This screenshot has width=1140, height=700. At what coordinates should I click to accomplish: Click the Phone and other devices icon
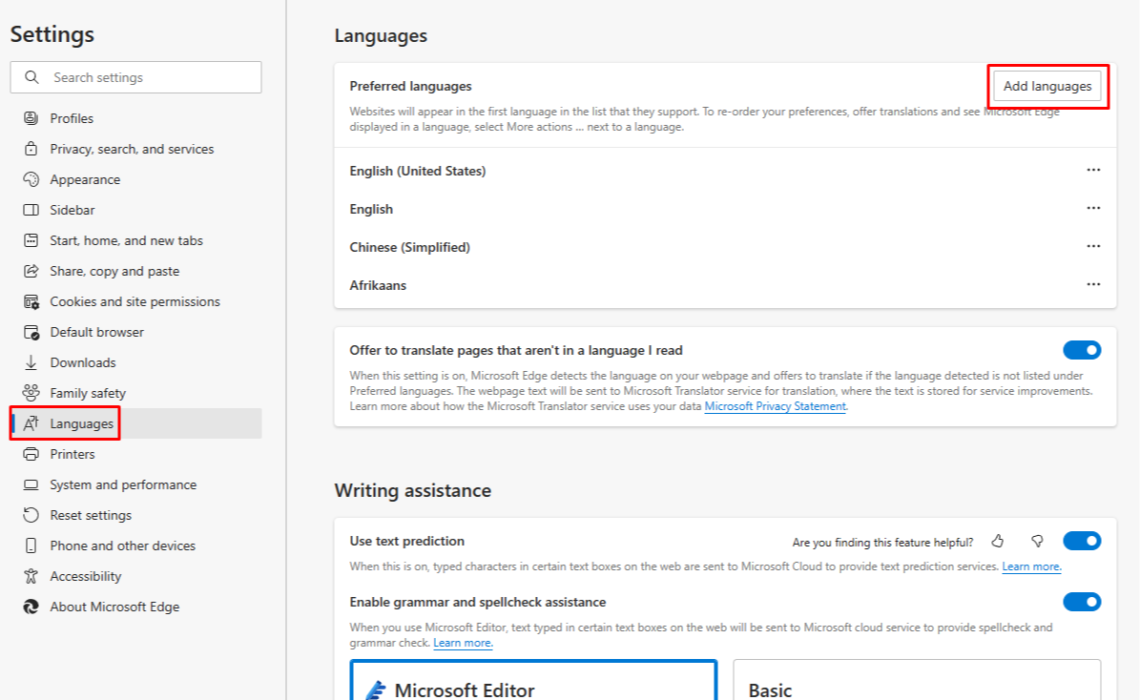click(31, 546)
